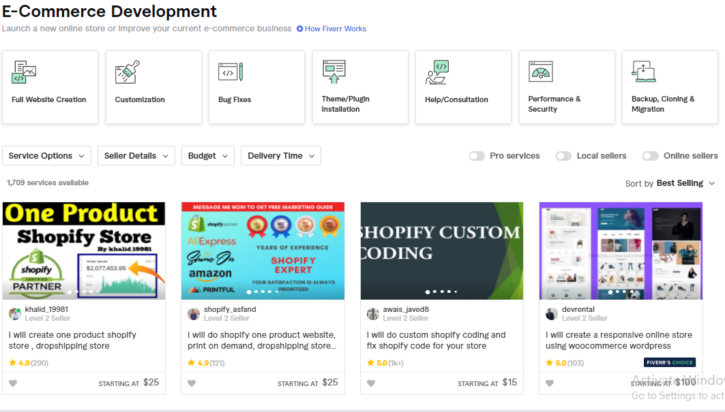The height and width of the screenshot is (412, 725).
Task: Click the Backup, Cloning & Migration icon
Action: [x=644, y=72]
